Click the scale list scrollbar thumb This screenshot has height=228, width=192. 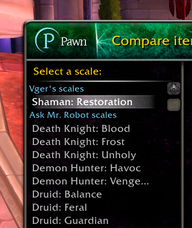174,105
